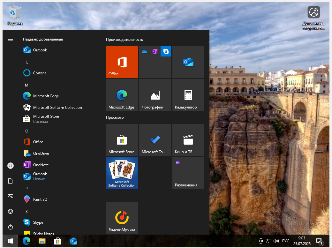Open Settings gear in Start sidebar
This screenshot has height=248, width=332.
(10, 212)
